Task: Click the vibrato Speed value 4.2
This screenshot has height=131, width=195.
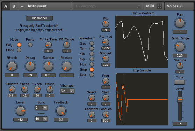Action: point(24,95)
